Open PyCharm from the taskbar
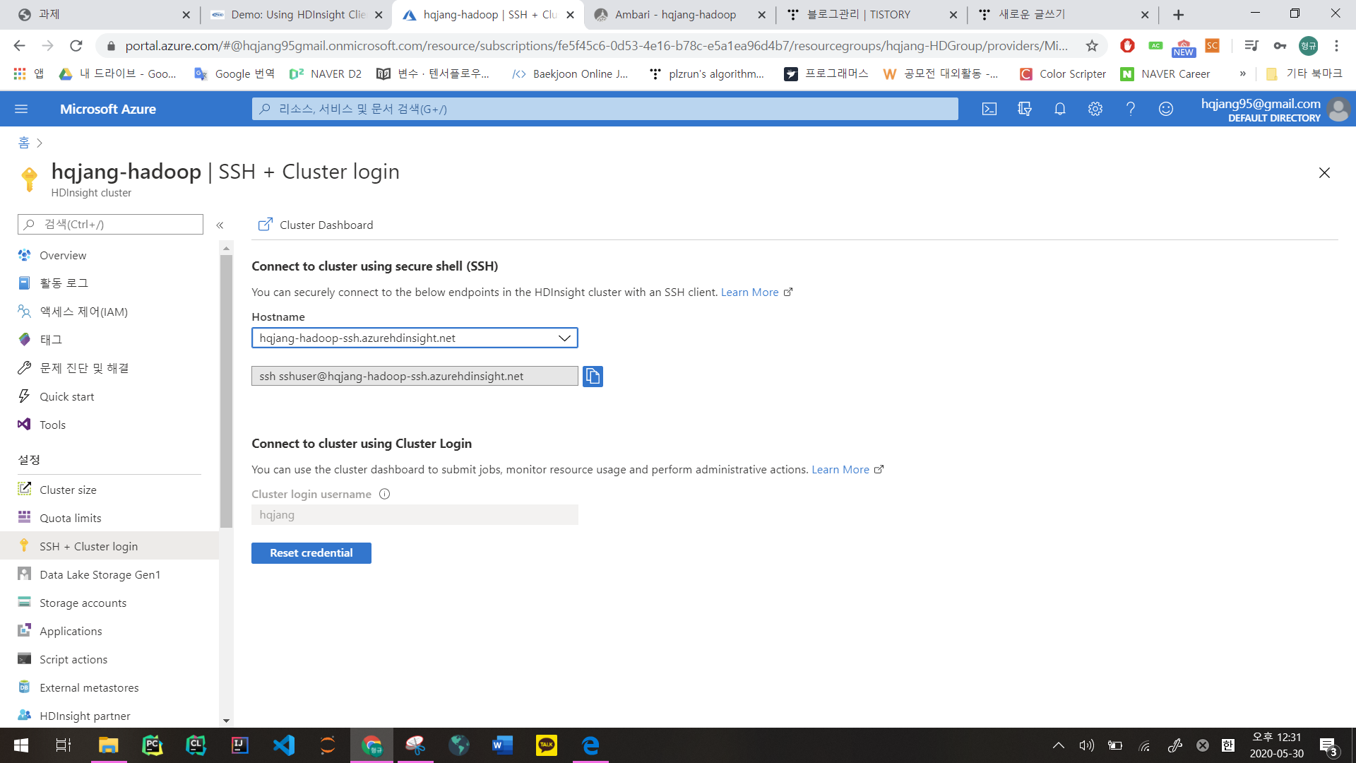1356x763 pixels. 153,745
